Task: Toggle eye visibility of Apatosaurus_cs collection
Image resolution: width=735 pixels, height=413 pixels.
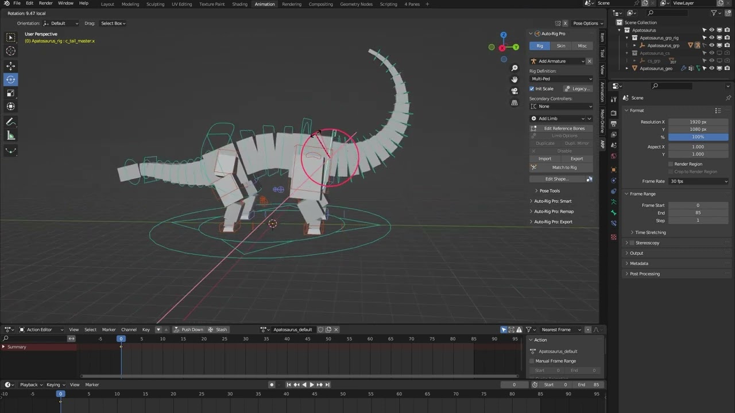Action: 711,53
